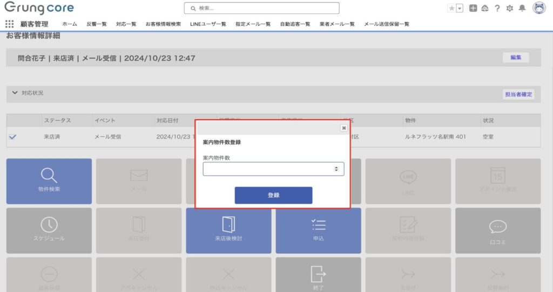The image size is (553, 292).
Task: Click the 終了 exit tile
Action: coord(318,276)
